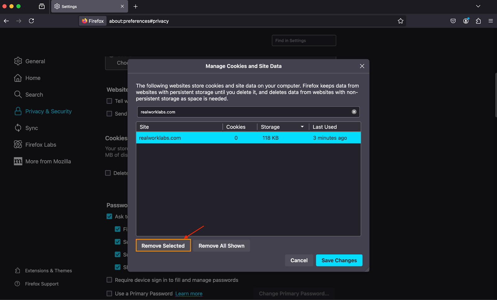497x300 pixels.
Task: Open More from Mozilla category
Action: [x=42, y=161]
